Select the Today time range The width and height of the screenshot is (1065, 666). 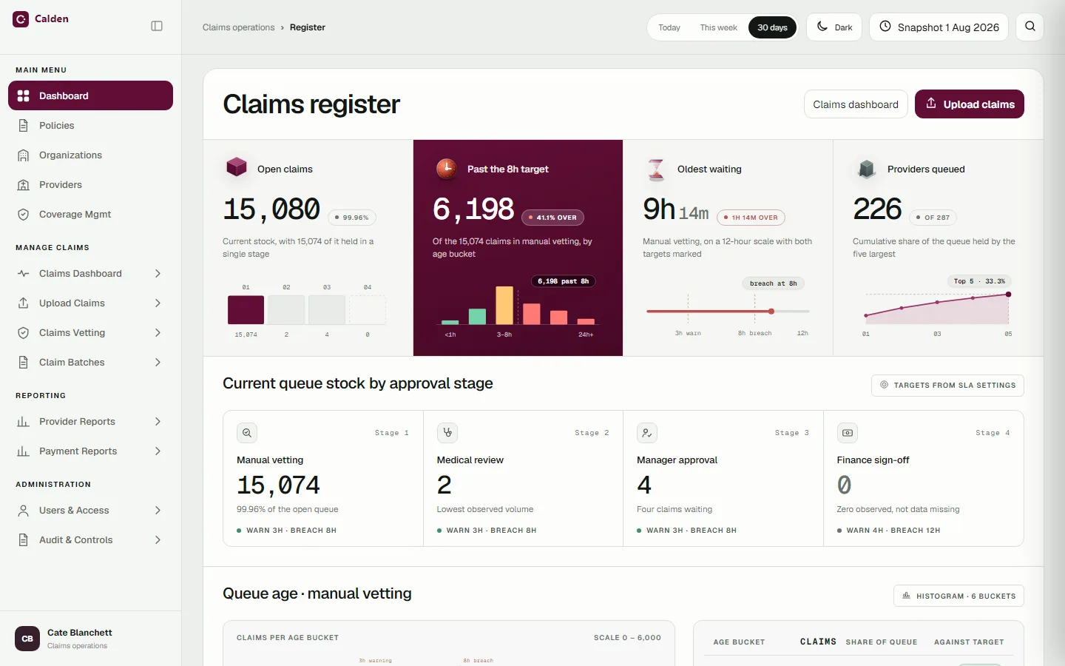pos(669,27)
